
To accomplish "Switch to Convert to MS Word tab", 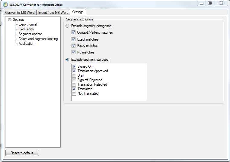I will [x=20, y=13].
